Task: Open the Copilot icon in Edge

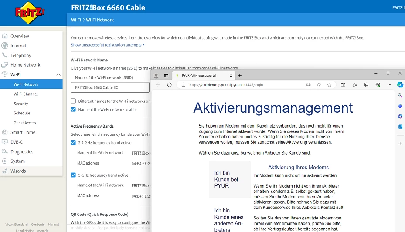Action: point(400,85)
